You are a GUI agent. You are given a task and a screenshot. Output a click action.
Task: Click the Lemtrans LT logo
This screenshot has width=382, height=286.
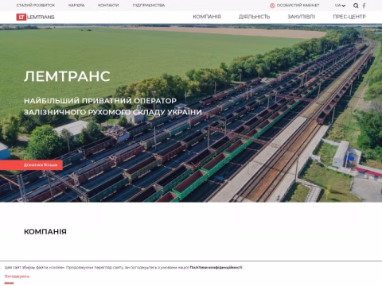click(x=35, y=17)
